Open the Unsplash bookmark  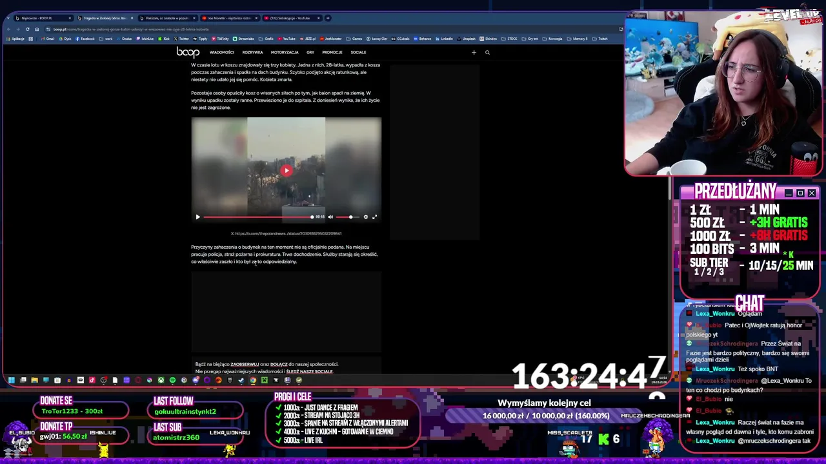tap(466, 39)
